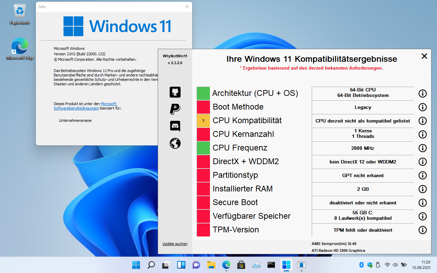
Task: Click the TPM fehlt oder deaktiviert cell
Action: point(363,230)
